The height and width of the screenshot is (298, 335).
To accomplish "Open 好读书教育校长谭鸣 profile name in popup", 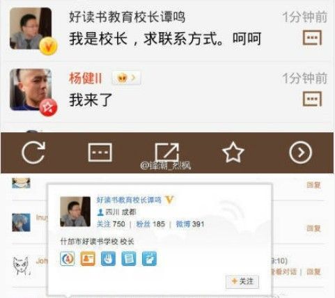I will [x=129, y=200].
